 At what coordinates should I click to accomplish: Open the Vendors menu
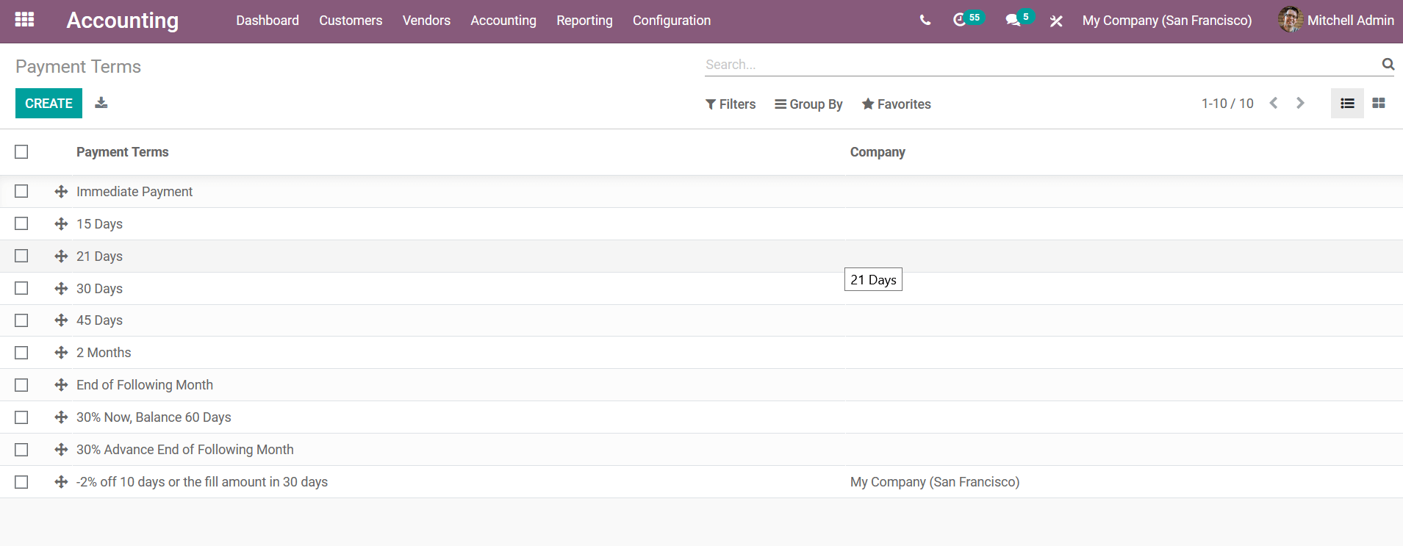(x=426, y=21)
